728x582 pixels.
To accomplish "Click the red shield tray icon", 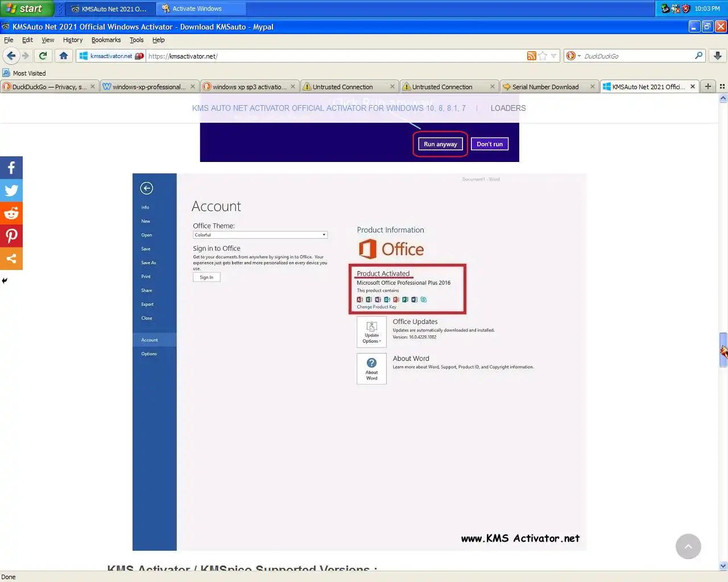I will (685, 9).
